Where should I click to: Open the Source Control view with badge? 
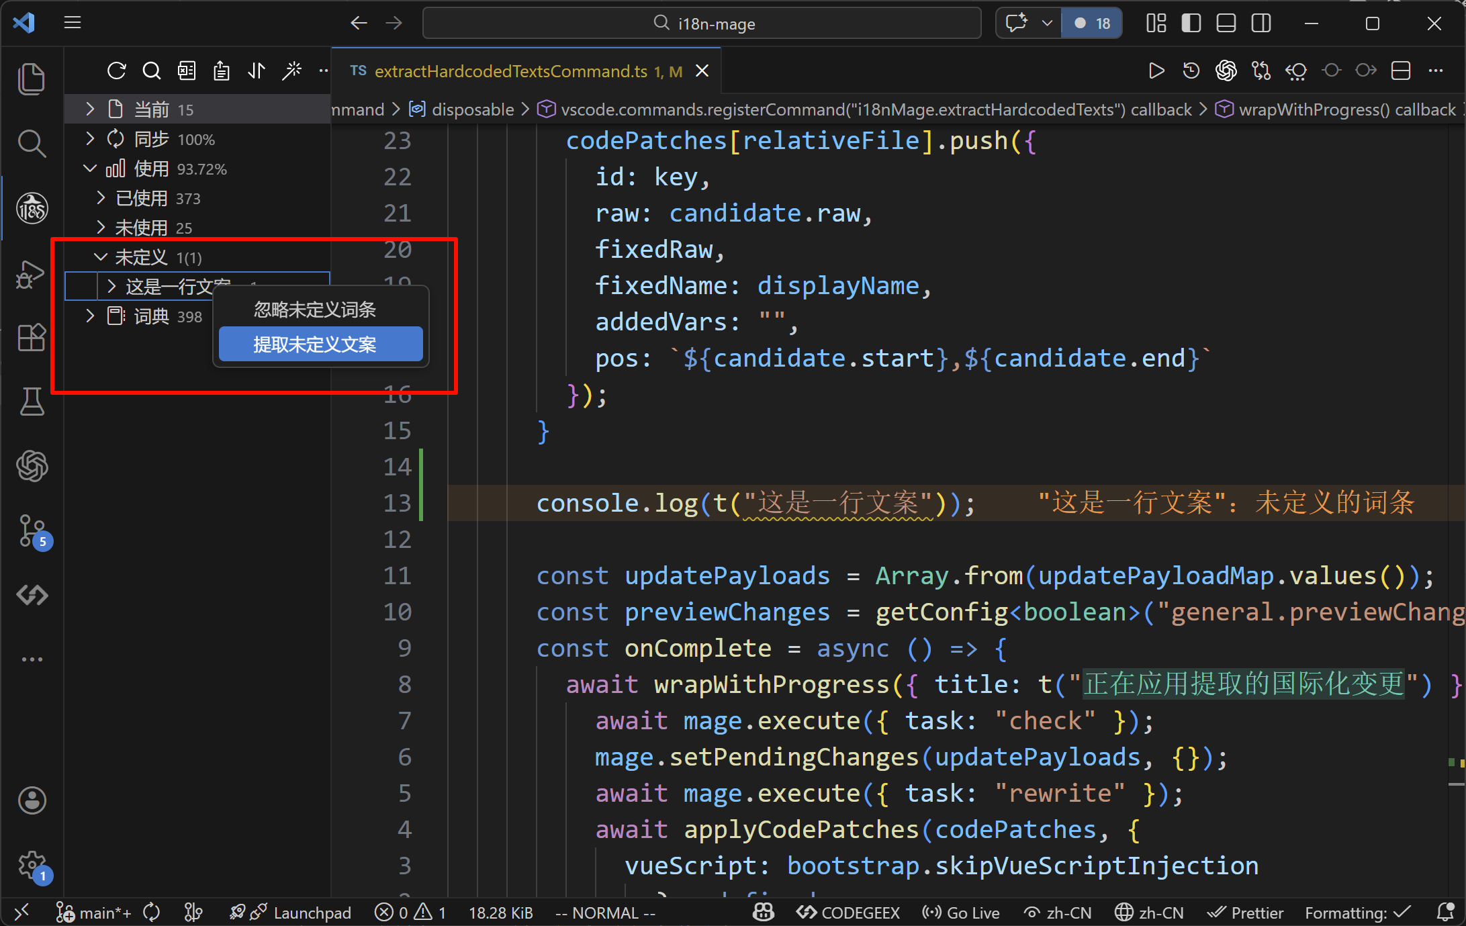click(x=32, y=530)
